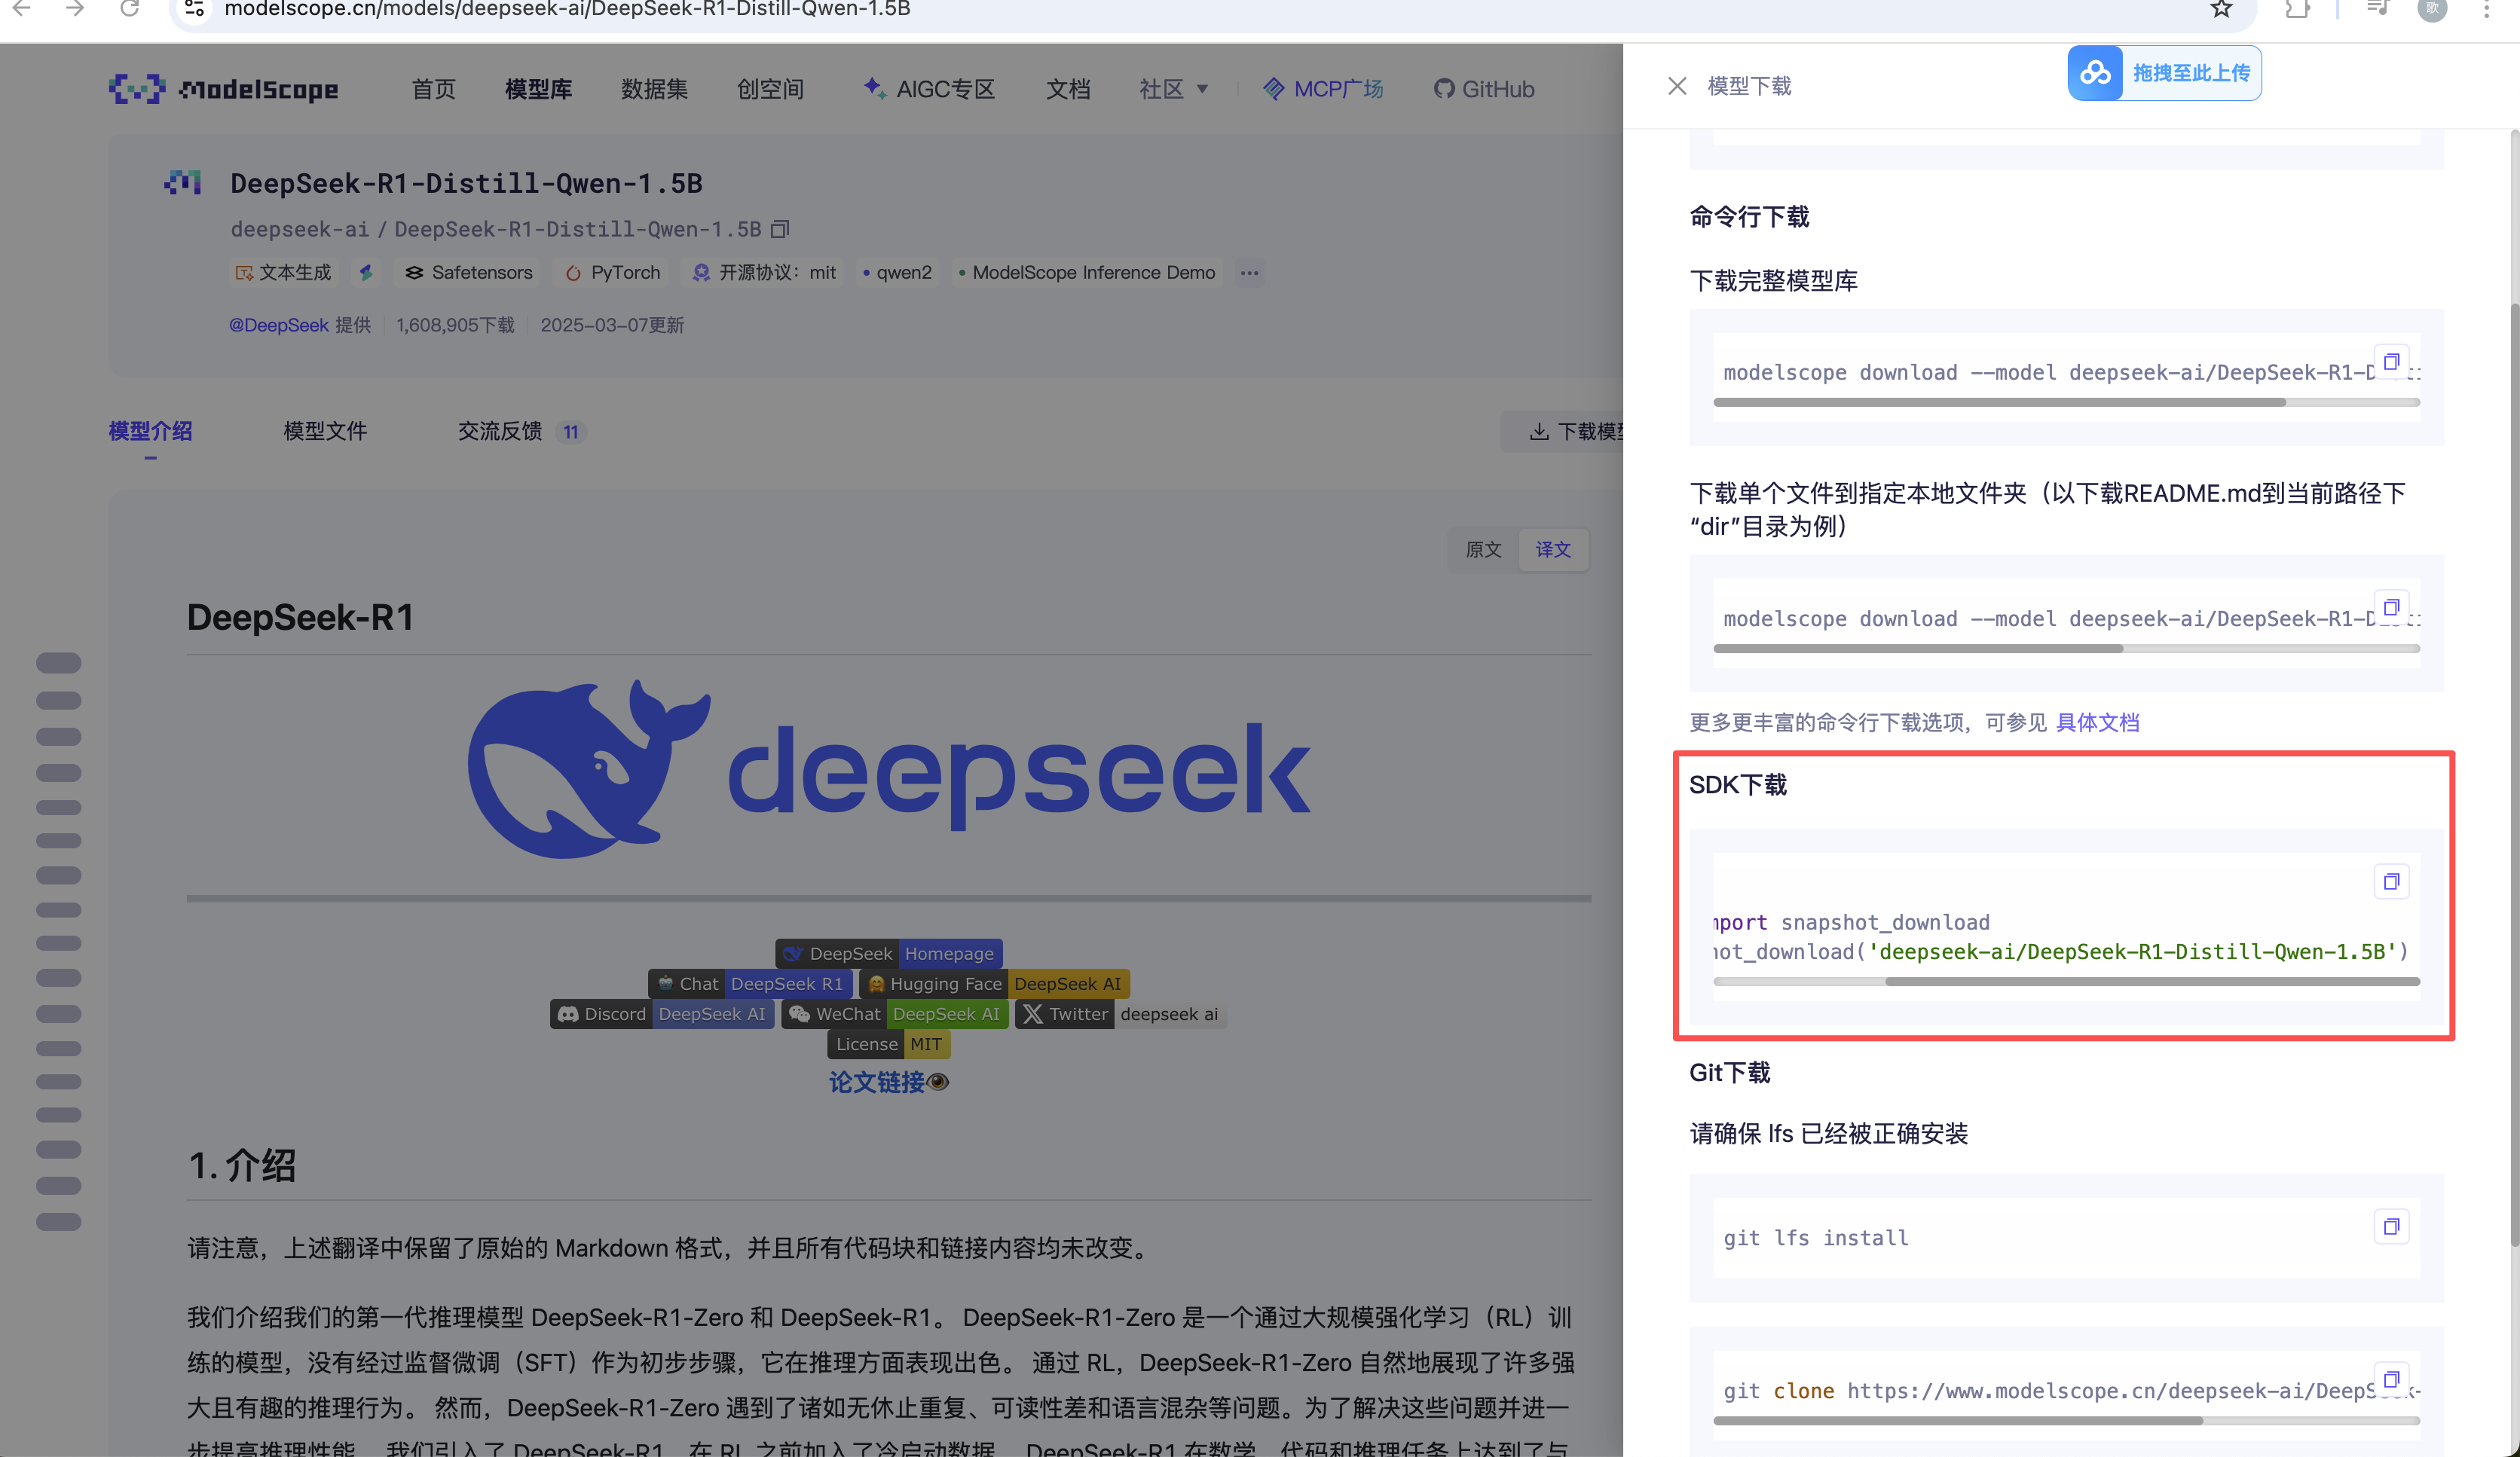
Task: Click the WeChat DeepSeek AI badge
Action: pyautogui.click(x=894, y=1014)
